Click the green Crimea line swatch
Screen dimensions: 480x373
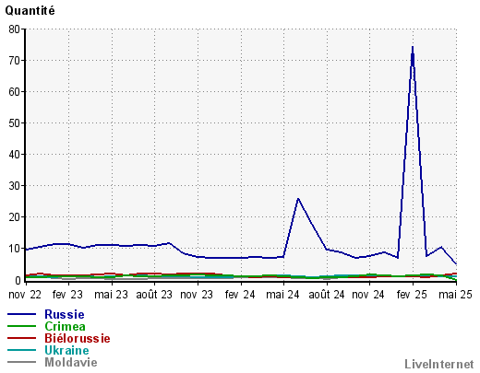click(21, 326)
